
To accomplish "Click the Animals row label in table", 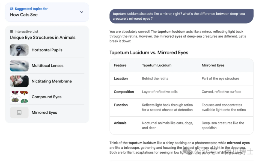I will tap(120, 123).
